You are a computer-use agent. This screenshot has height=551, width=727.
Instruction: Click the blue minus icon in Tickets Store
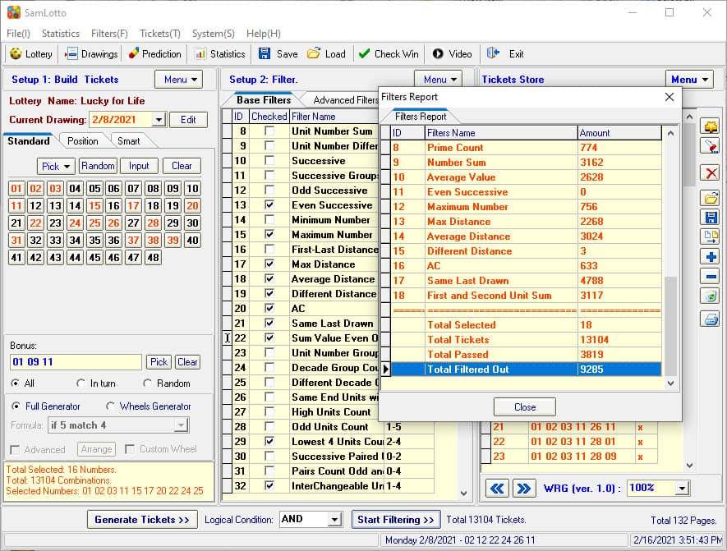click(x=711, y=277)
